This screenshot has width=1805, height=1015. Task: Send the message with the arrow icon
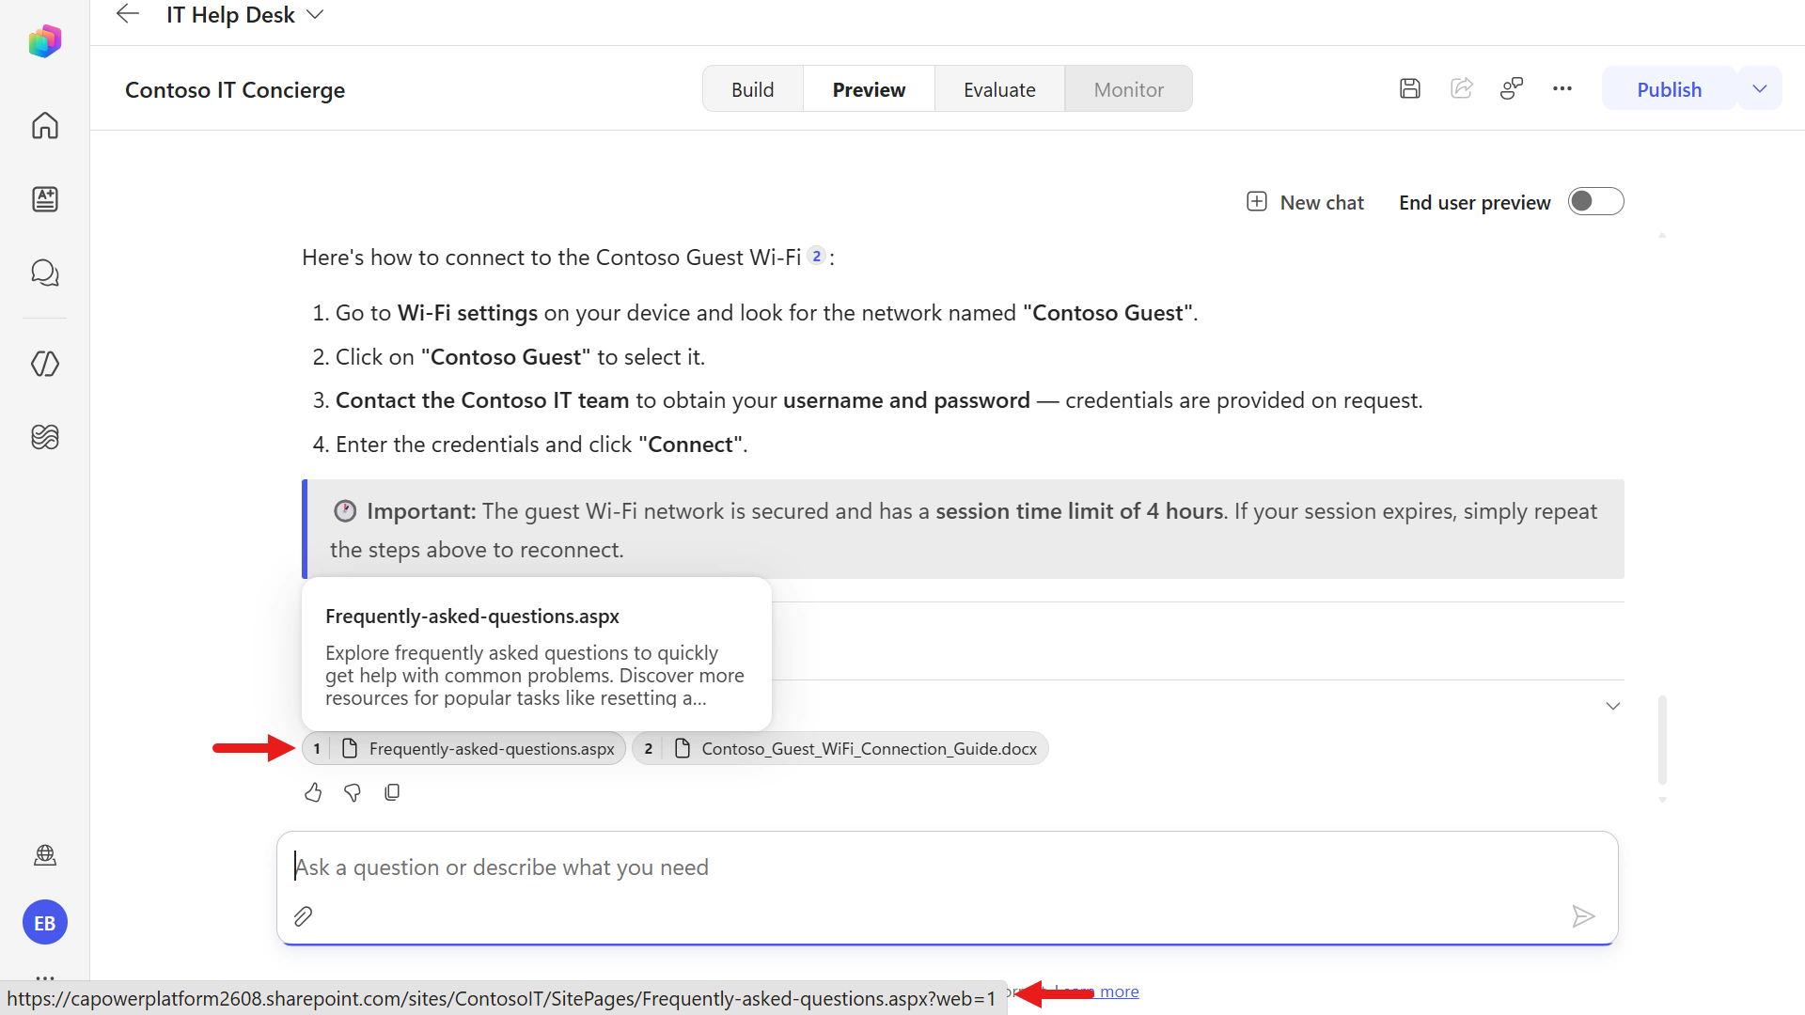1583,916
